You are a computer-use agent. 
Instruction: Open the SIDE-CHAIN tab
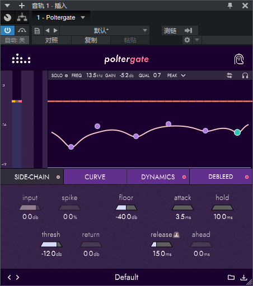pyautogui.click(x=32, y=177)
